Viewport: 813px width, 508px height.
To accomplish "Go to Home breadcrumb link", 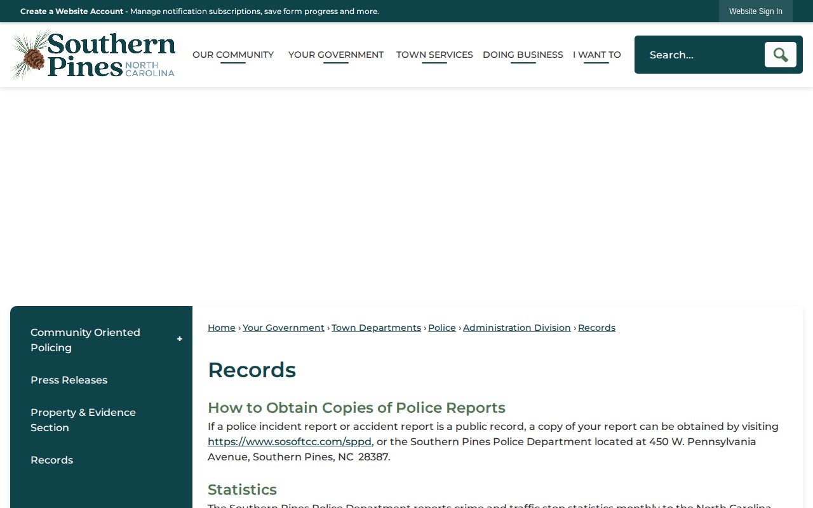I will [x=222, y=328].
